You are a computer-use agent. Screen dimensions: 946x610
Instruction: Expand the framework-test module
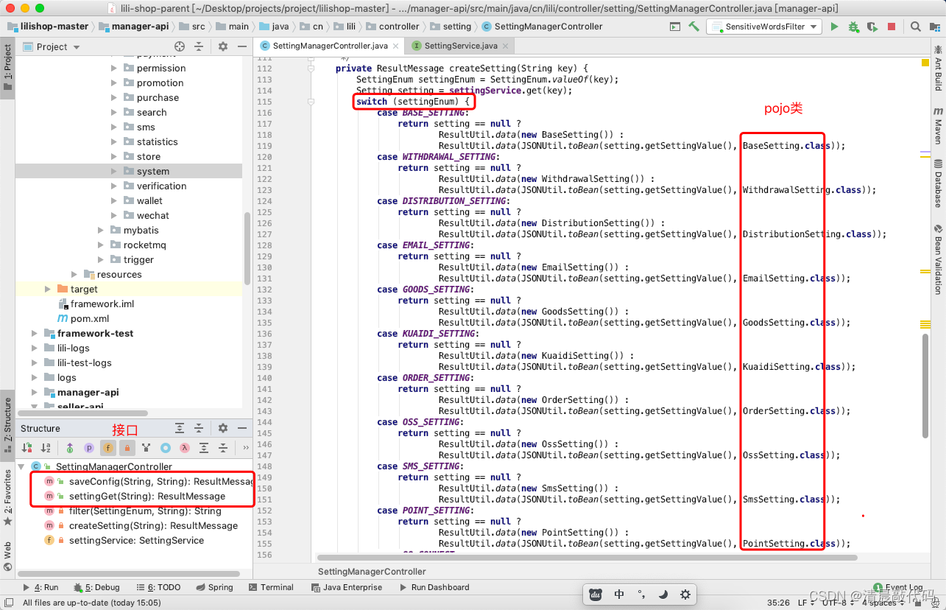pyautogui.click(x=34, y=333)
